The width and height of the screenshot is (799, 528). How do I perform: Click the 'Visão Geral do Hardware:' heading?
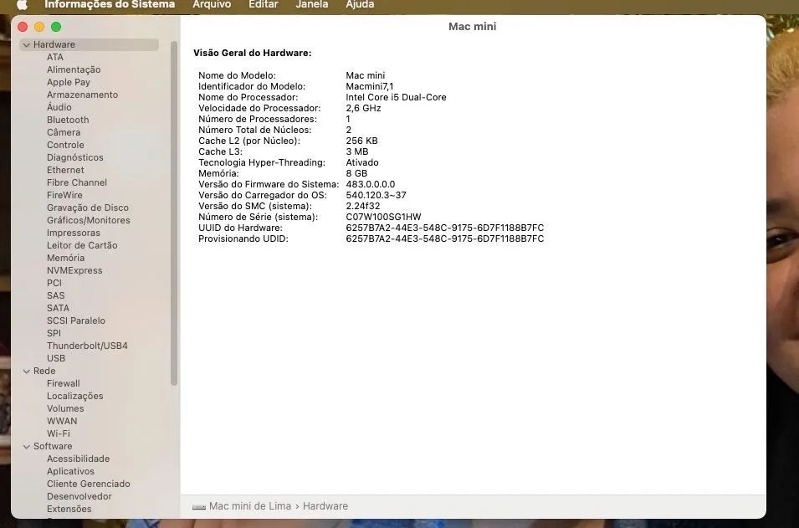pos(252,53)
